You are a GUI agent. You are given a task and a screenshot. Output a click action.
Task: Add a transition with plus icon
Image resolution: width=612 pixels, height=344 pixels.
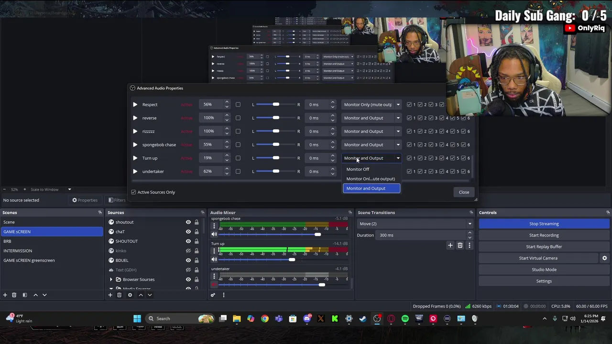tap(450, 246)
